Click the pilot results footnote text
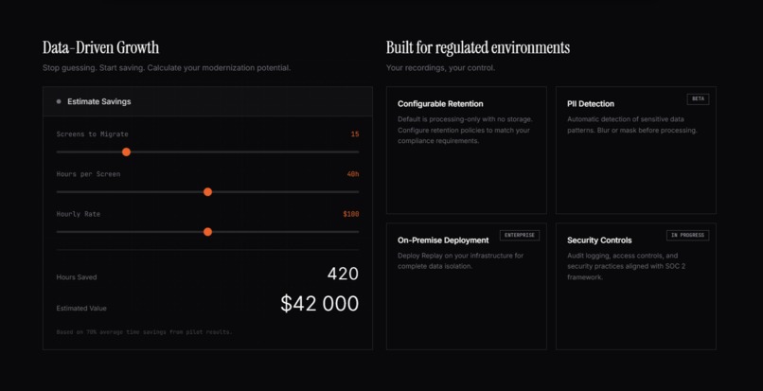 point(144,332)
